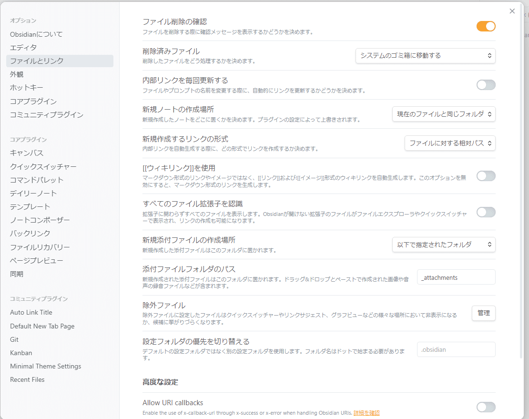The height and width of the screenshot is (419, 529).
Task: Click 管理 button for excluded files
Action: (x=483, y=313)
